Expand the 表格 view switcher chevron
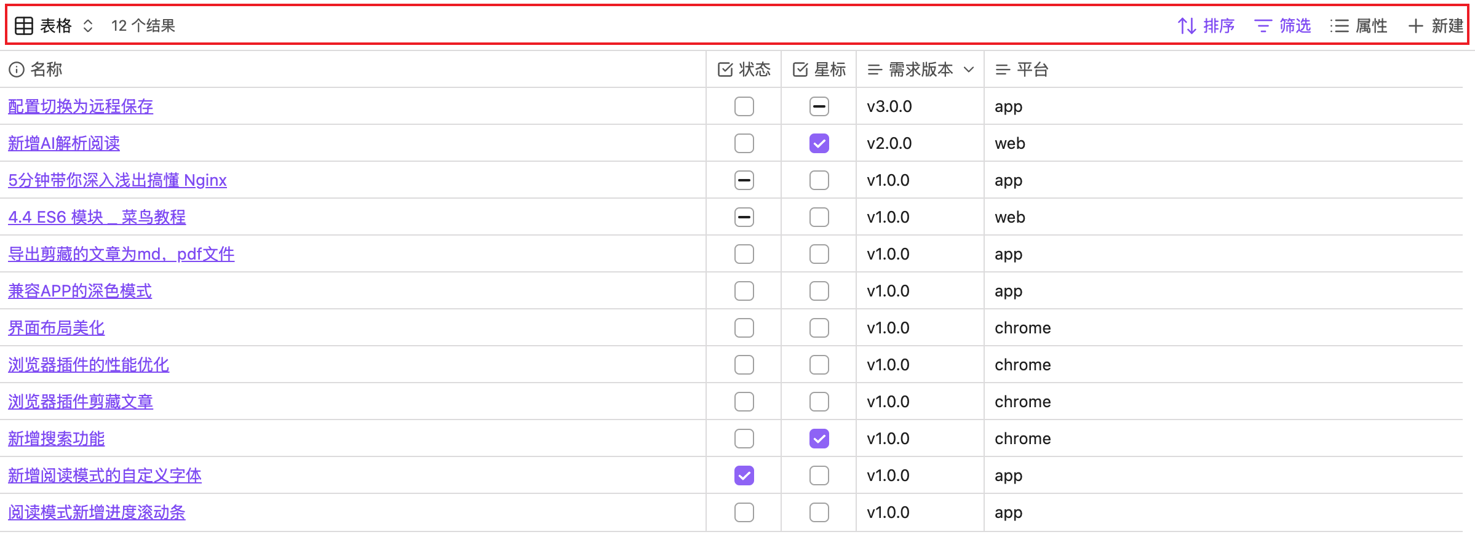Viewport: 1475px width, 545px height. click(x=88, y=26)
